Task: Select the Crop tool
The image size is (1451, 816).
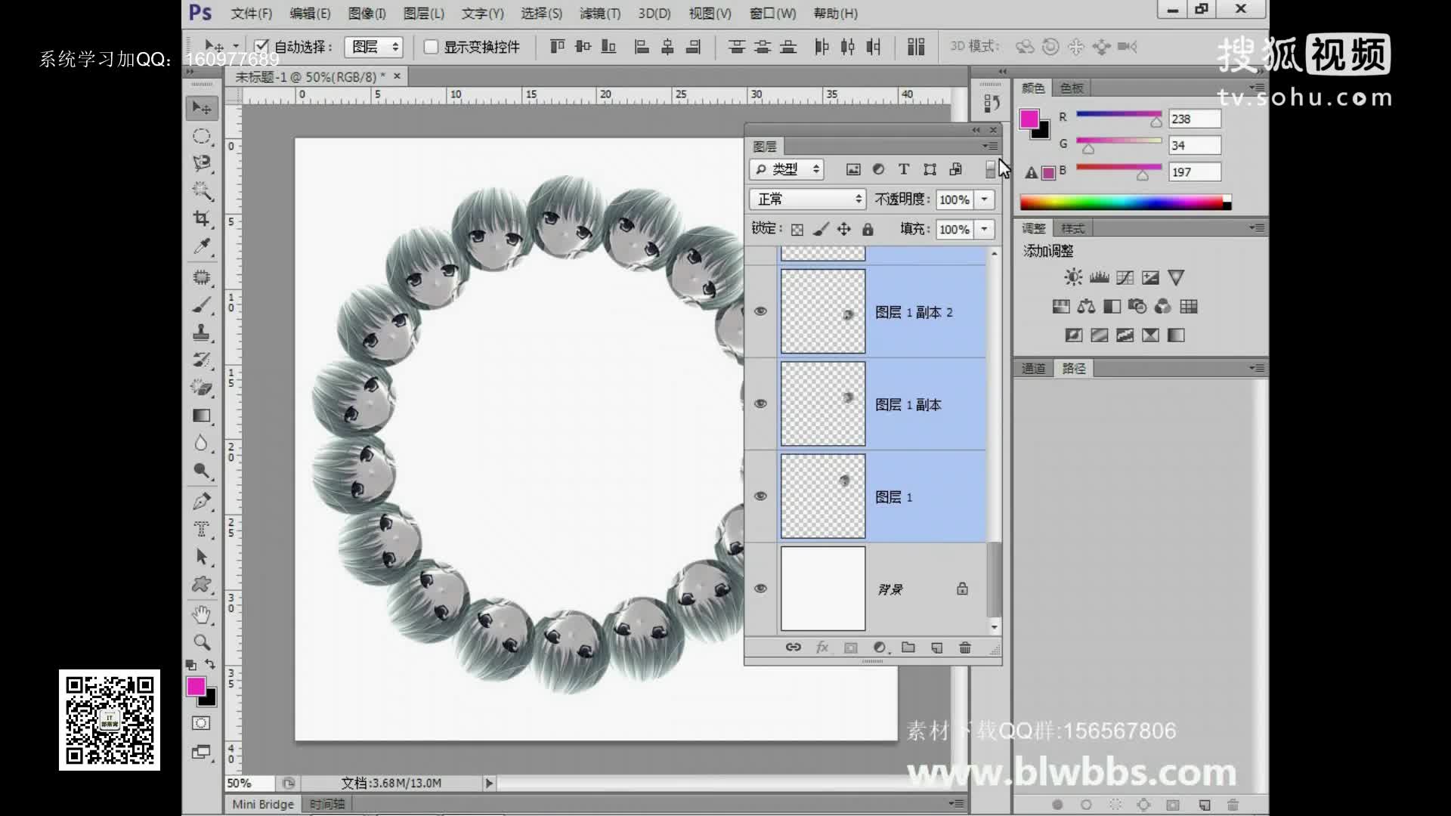Action: pyautogui.click(x=202, y=218)
